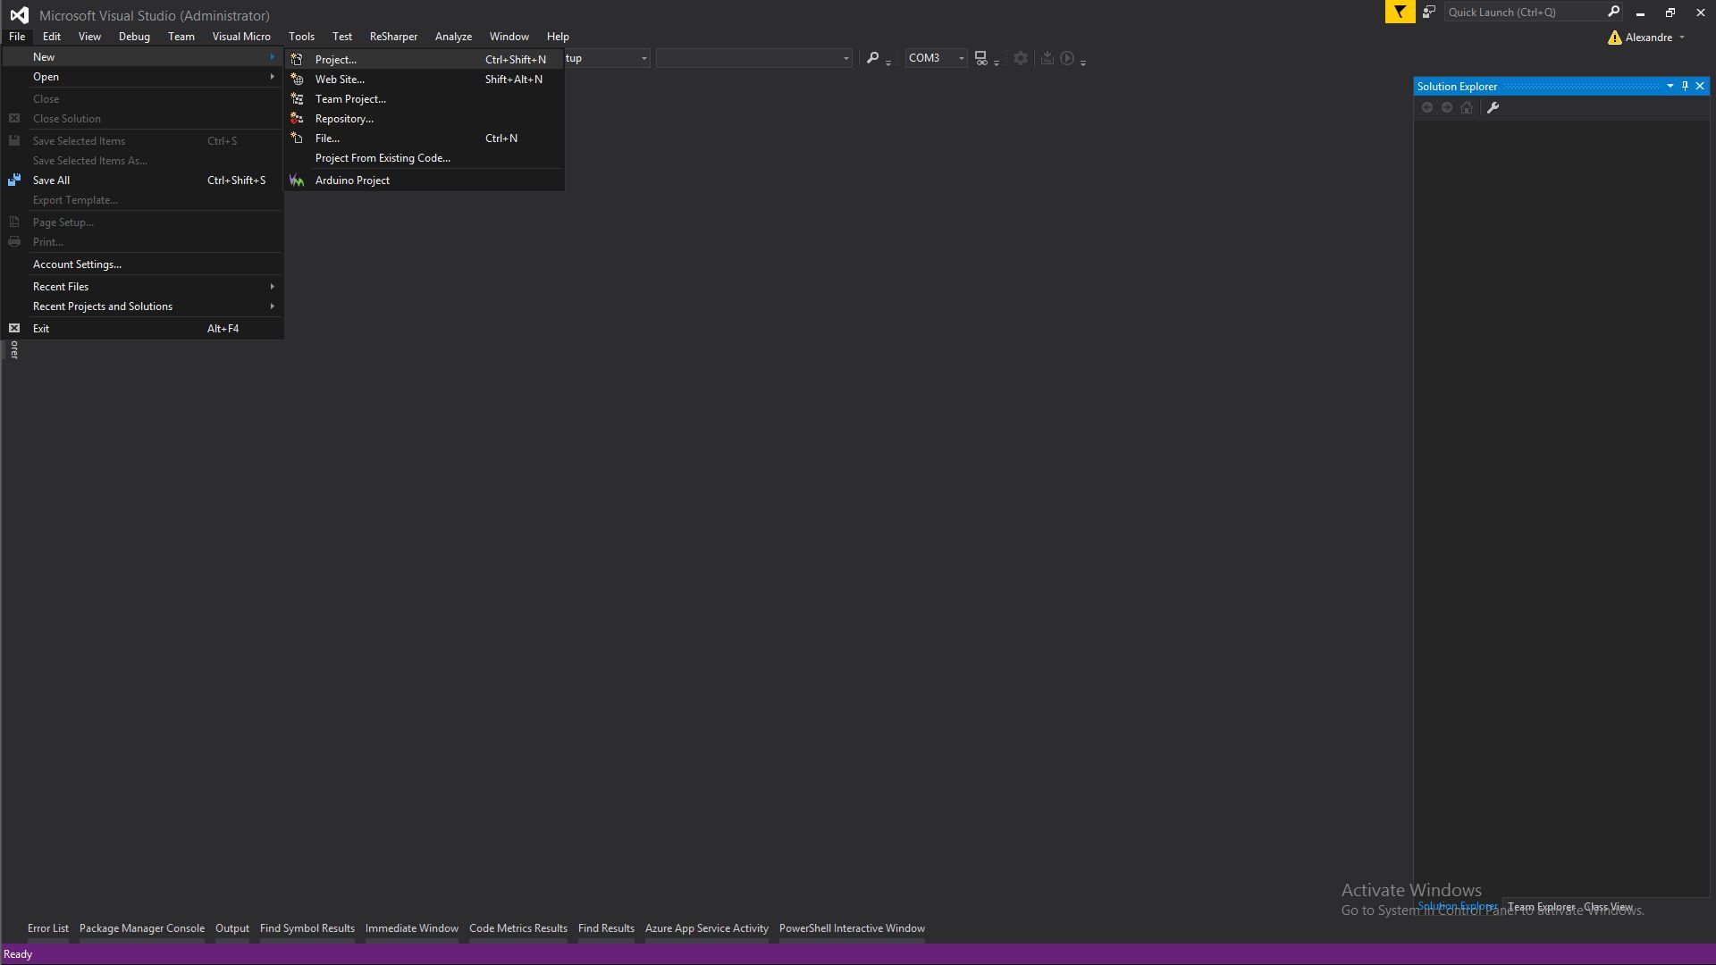Click the wrench icon in Solution Explorer
The height and width of the screenshot is (965, 1716).
point(1493,107)
